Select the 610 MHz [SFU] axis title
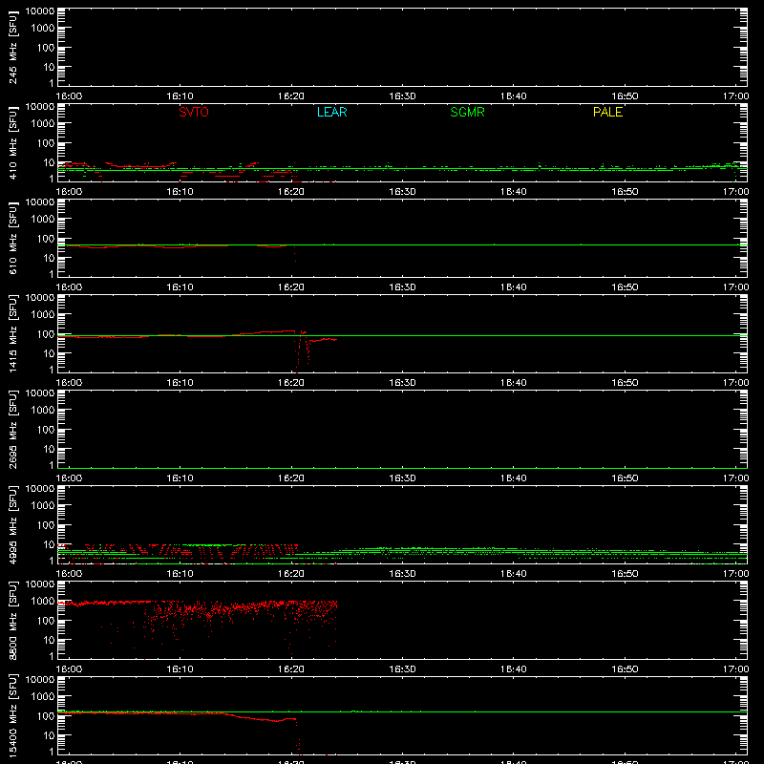The height and width of the screenshot is (764, 764). coord(12,238)
